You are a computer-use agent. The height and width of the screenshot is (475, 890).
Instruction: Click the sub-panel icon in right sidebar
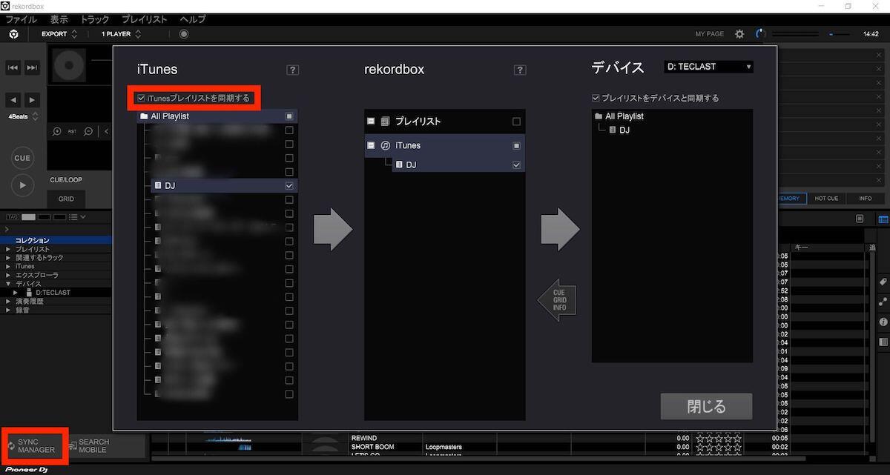pos(883,342)
